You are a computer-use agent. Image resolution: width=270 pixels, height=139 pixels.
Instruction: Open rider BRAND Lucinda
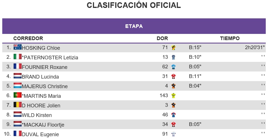coord(40,77)
